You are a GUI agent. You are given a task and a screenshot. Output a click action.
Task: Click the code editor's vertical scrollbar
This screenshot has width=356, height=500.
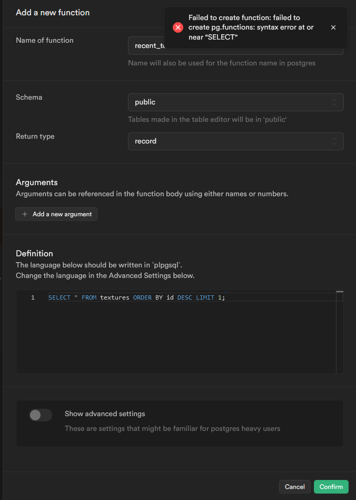click(x=340, y=332)
